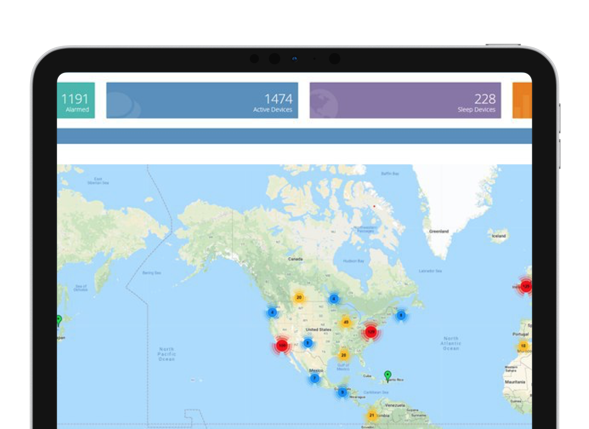Click the green pin near Japan
Image resolution: width=589 pixels, height=429 pixels.
point(59,320)
